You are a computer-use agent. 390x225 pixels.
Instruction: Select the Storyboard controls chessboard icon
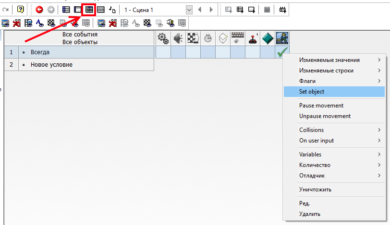[193, 39]
